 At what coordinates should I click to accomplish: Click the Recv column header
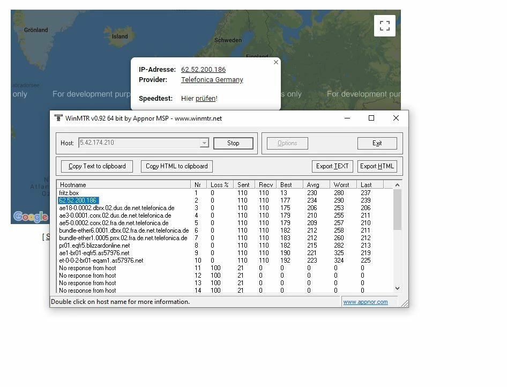(266, 184)
